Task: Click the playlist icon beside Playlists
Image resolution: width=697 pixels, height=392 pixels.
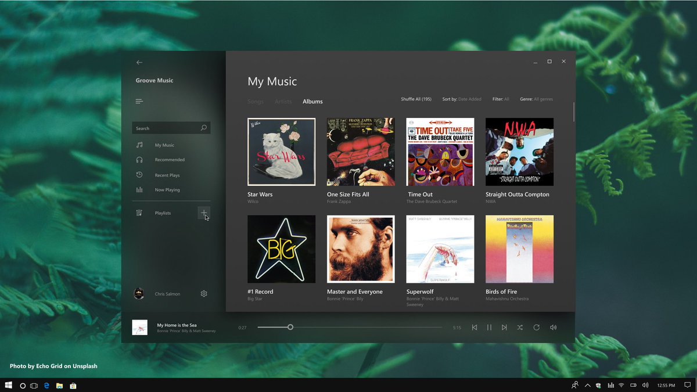Action: pos(139,213)
